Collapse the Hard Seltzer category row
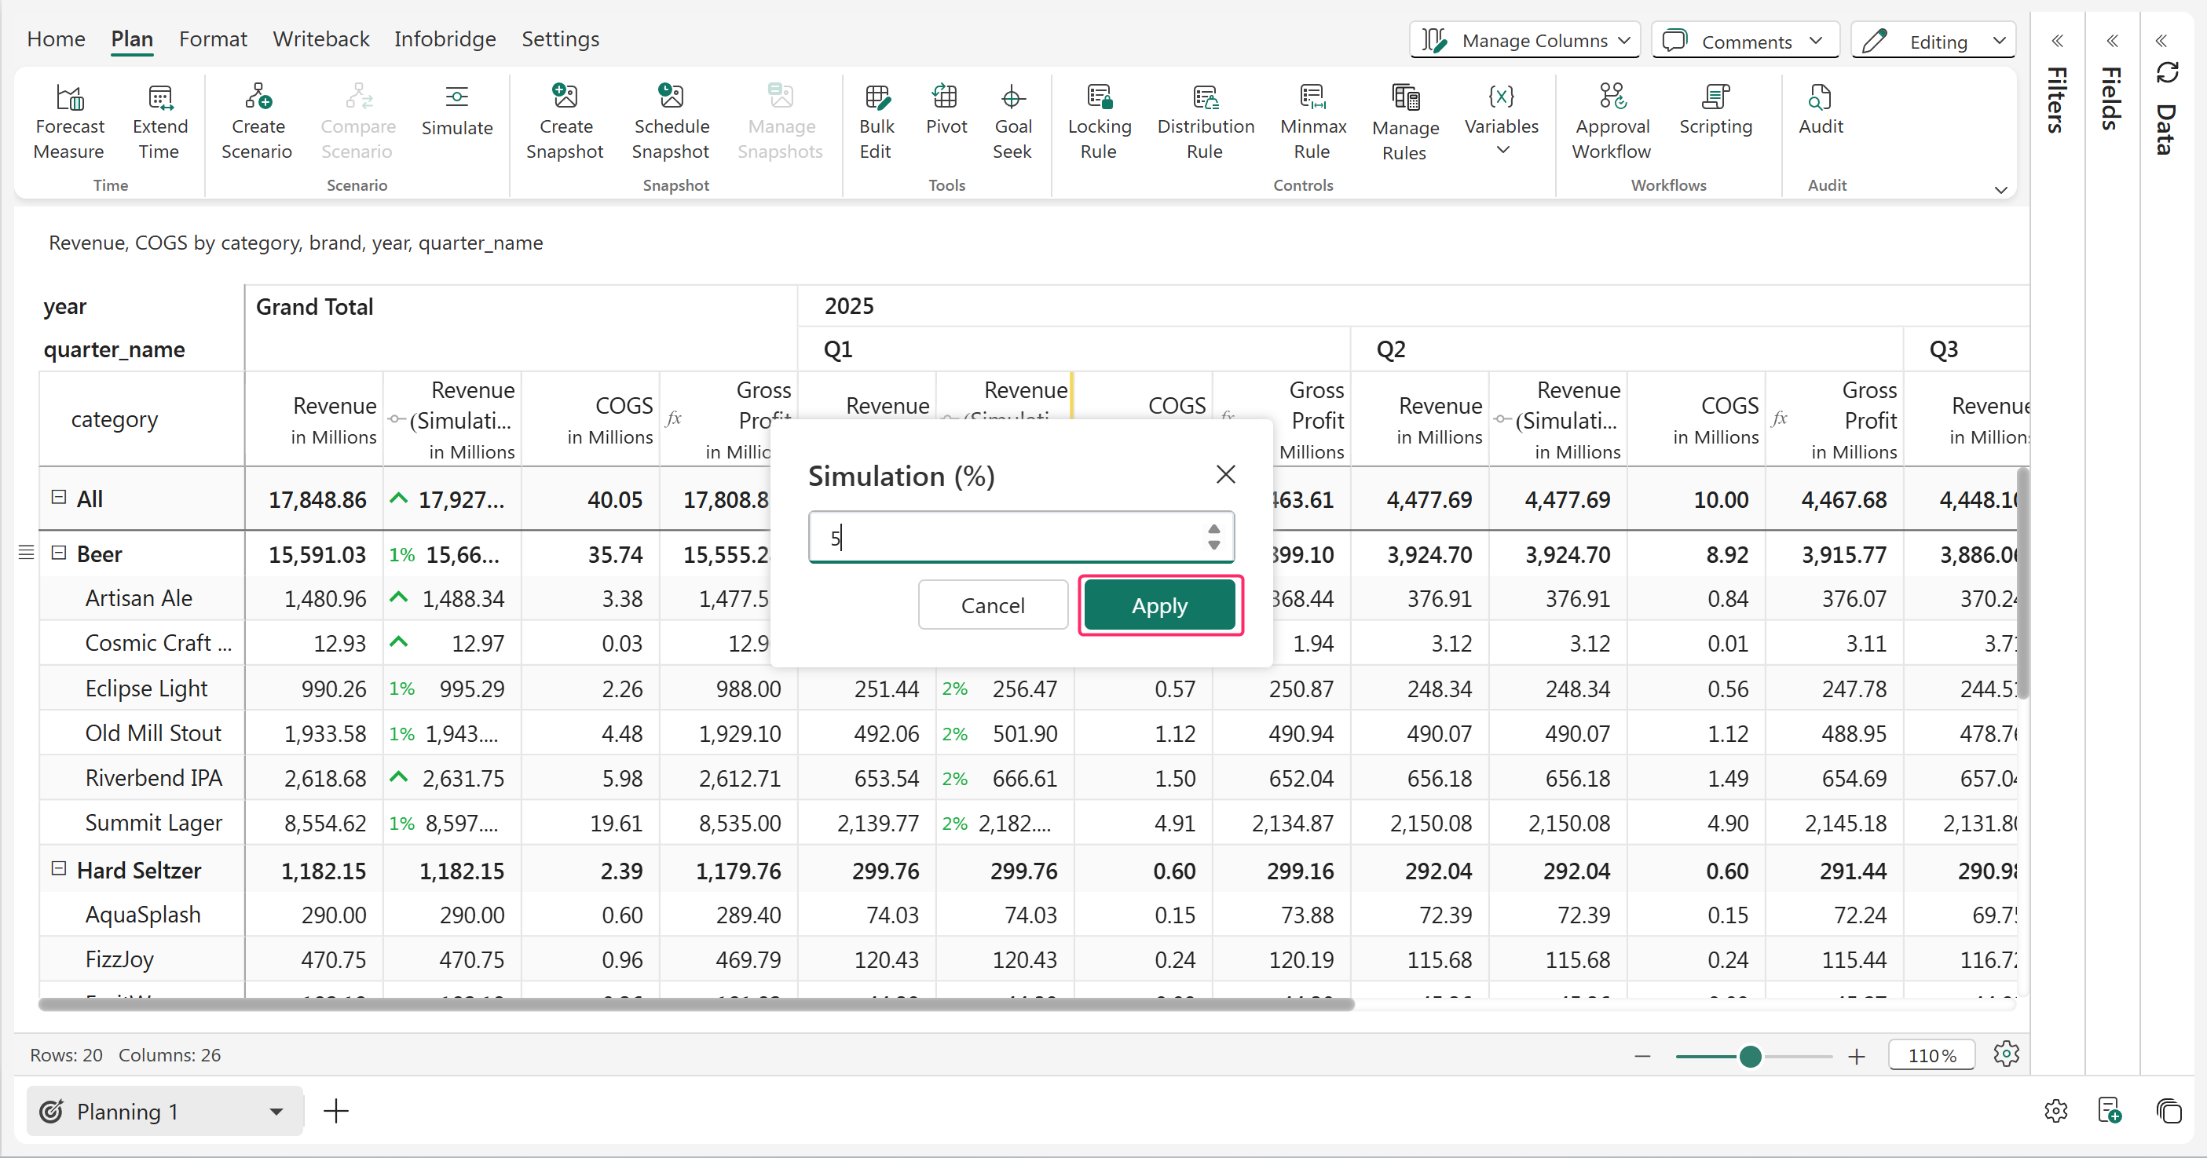This screenshot has height=1158, width=2207. pyautogui.click(x=58, y=868)
